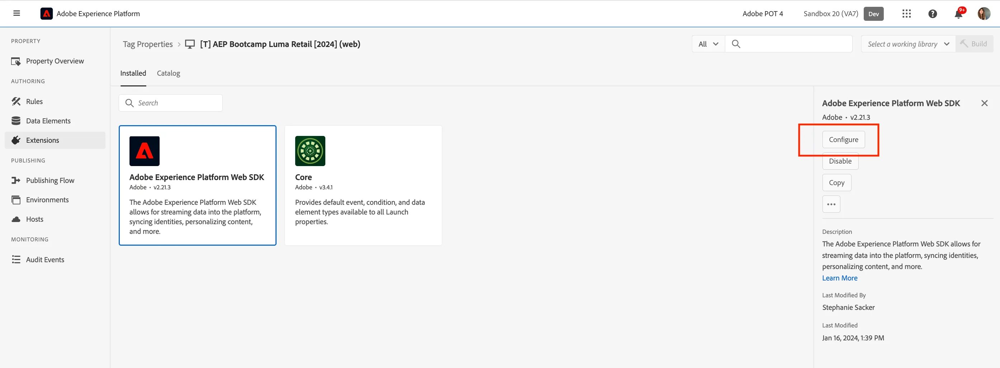Follow the Learn More link
Viewport: 1000px width, 368px height.
[840, 278]
